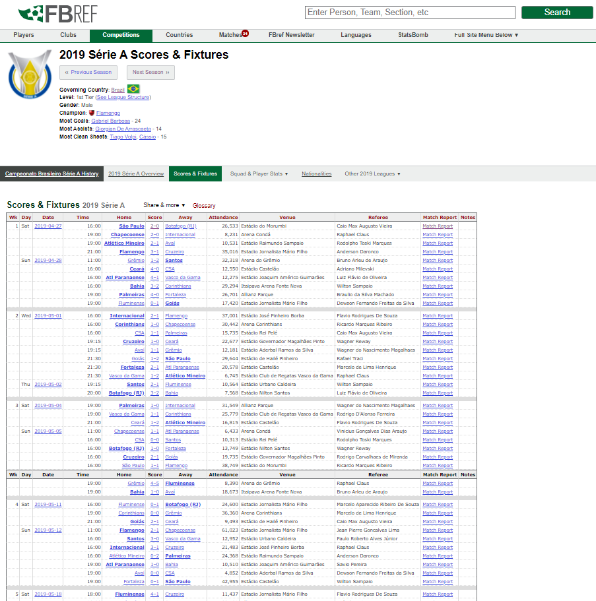The height and width of the screenshot is (601, 596).
Task: Open Chapecoense home team link, week 1
Action: point(128,235)
